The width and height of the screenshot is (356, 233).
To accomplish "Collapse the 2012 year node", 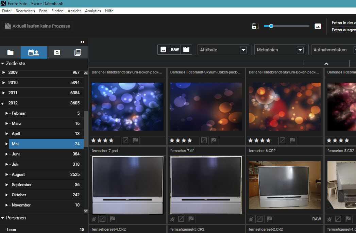I will [2, 103].
